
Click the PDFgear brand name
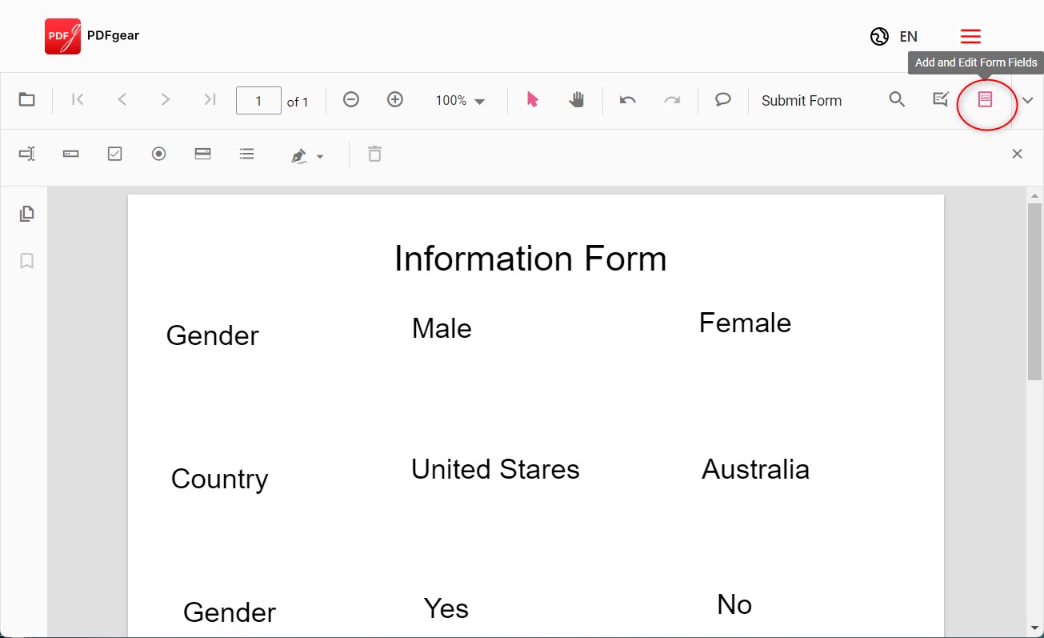click(113, 35)
